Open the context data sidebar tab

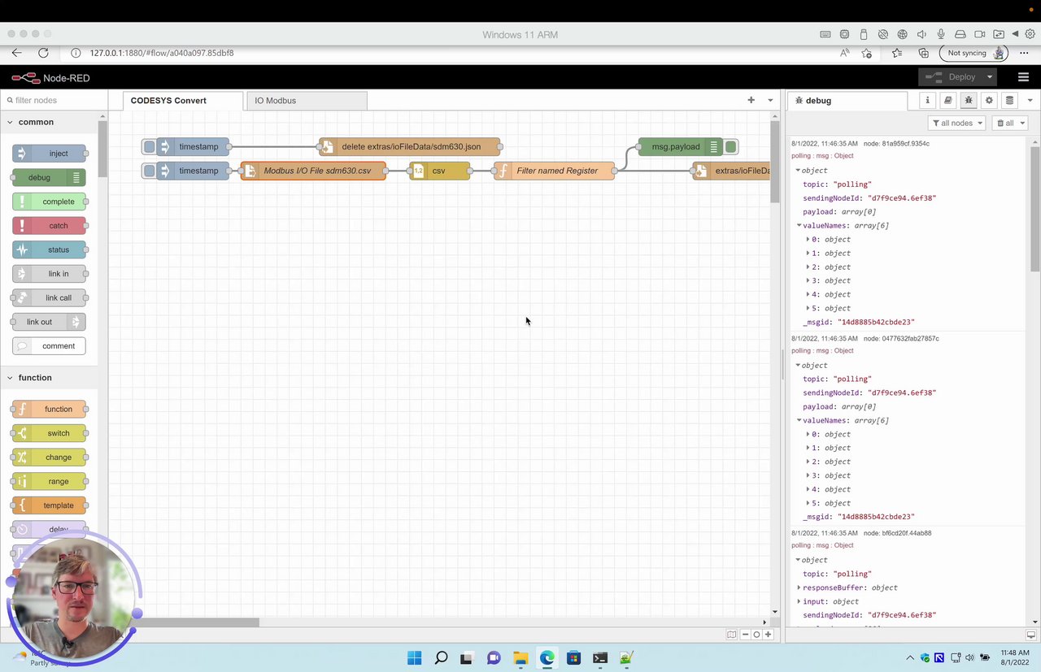click(1009, 100)
